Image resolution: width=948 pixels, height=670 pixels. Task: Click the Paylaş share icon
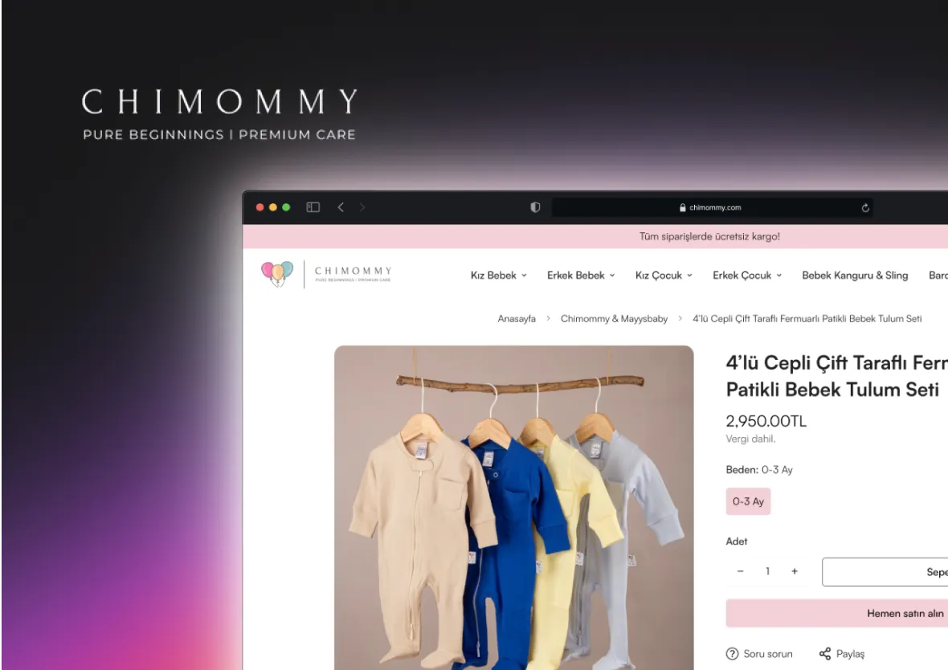click(824, 654)
